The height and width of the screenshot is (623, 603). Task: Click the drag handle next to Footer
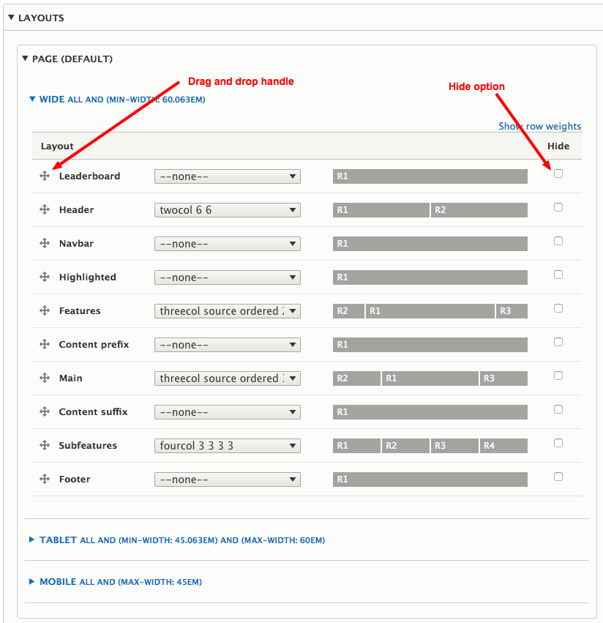click(x=45, y=480)
